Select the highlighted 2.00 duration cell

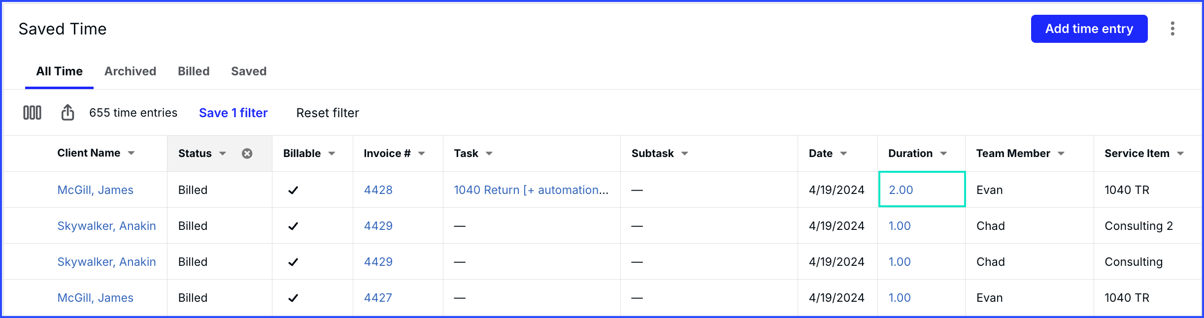pos(921,190)
